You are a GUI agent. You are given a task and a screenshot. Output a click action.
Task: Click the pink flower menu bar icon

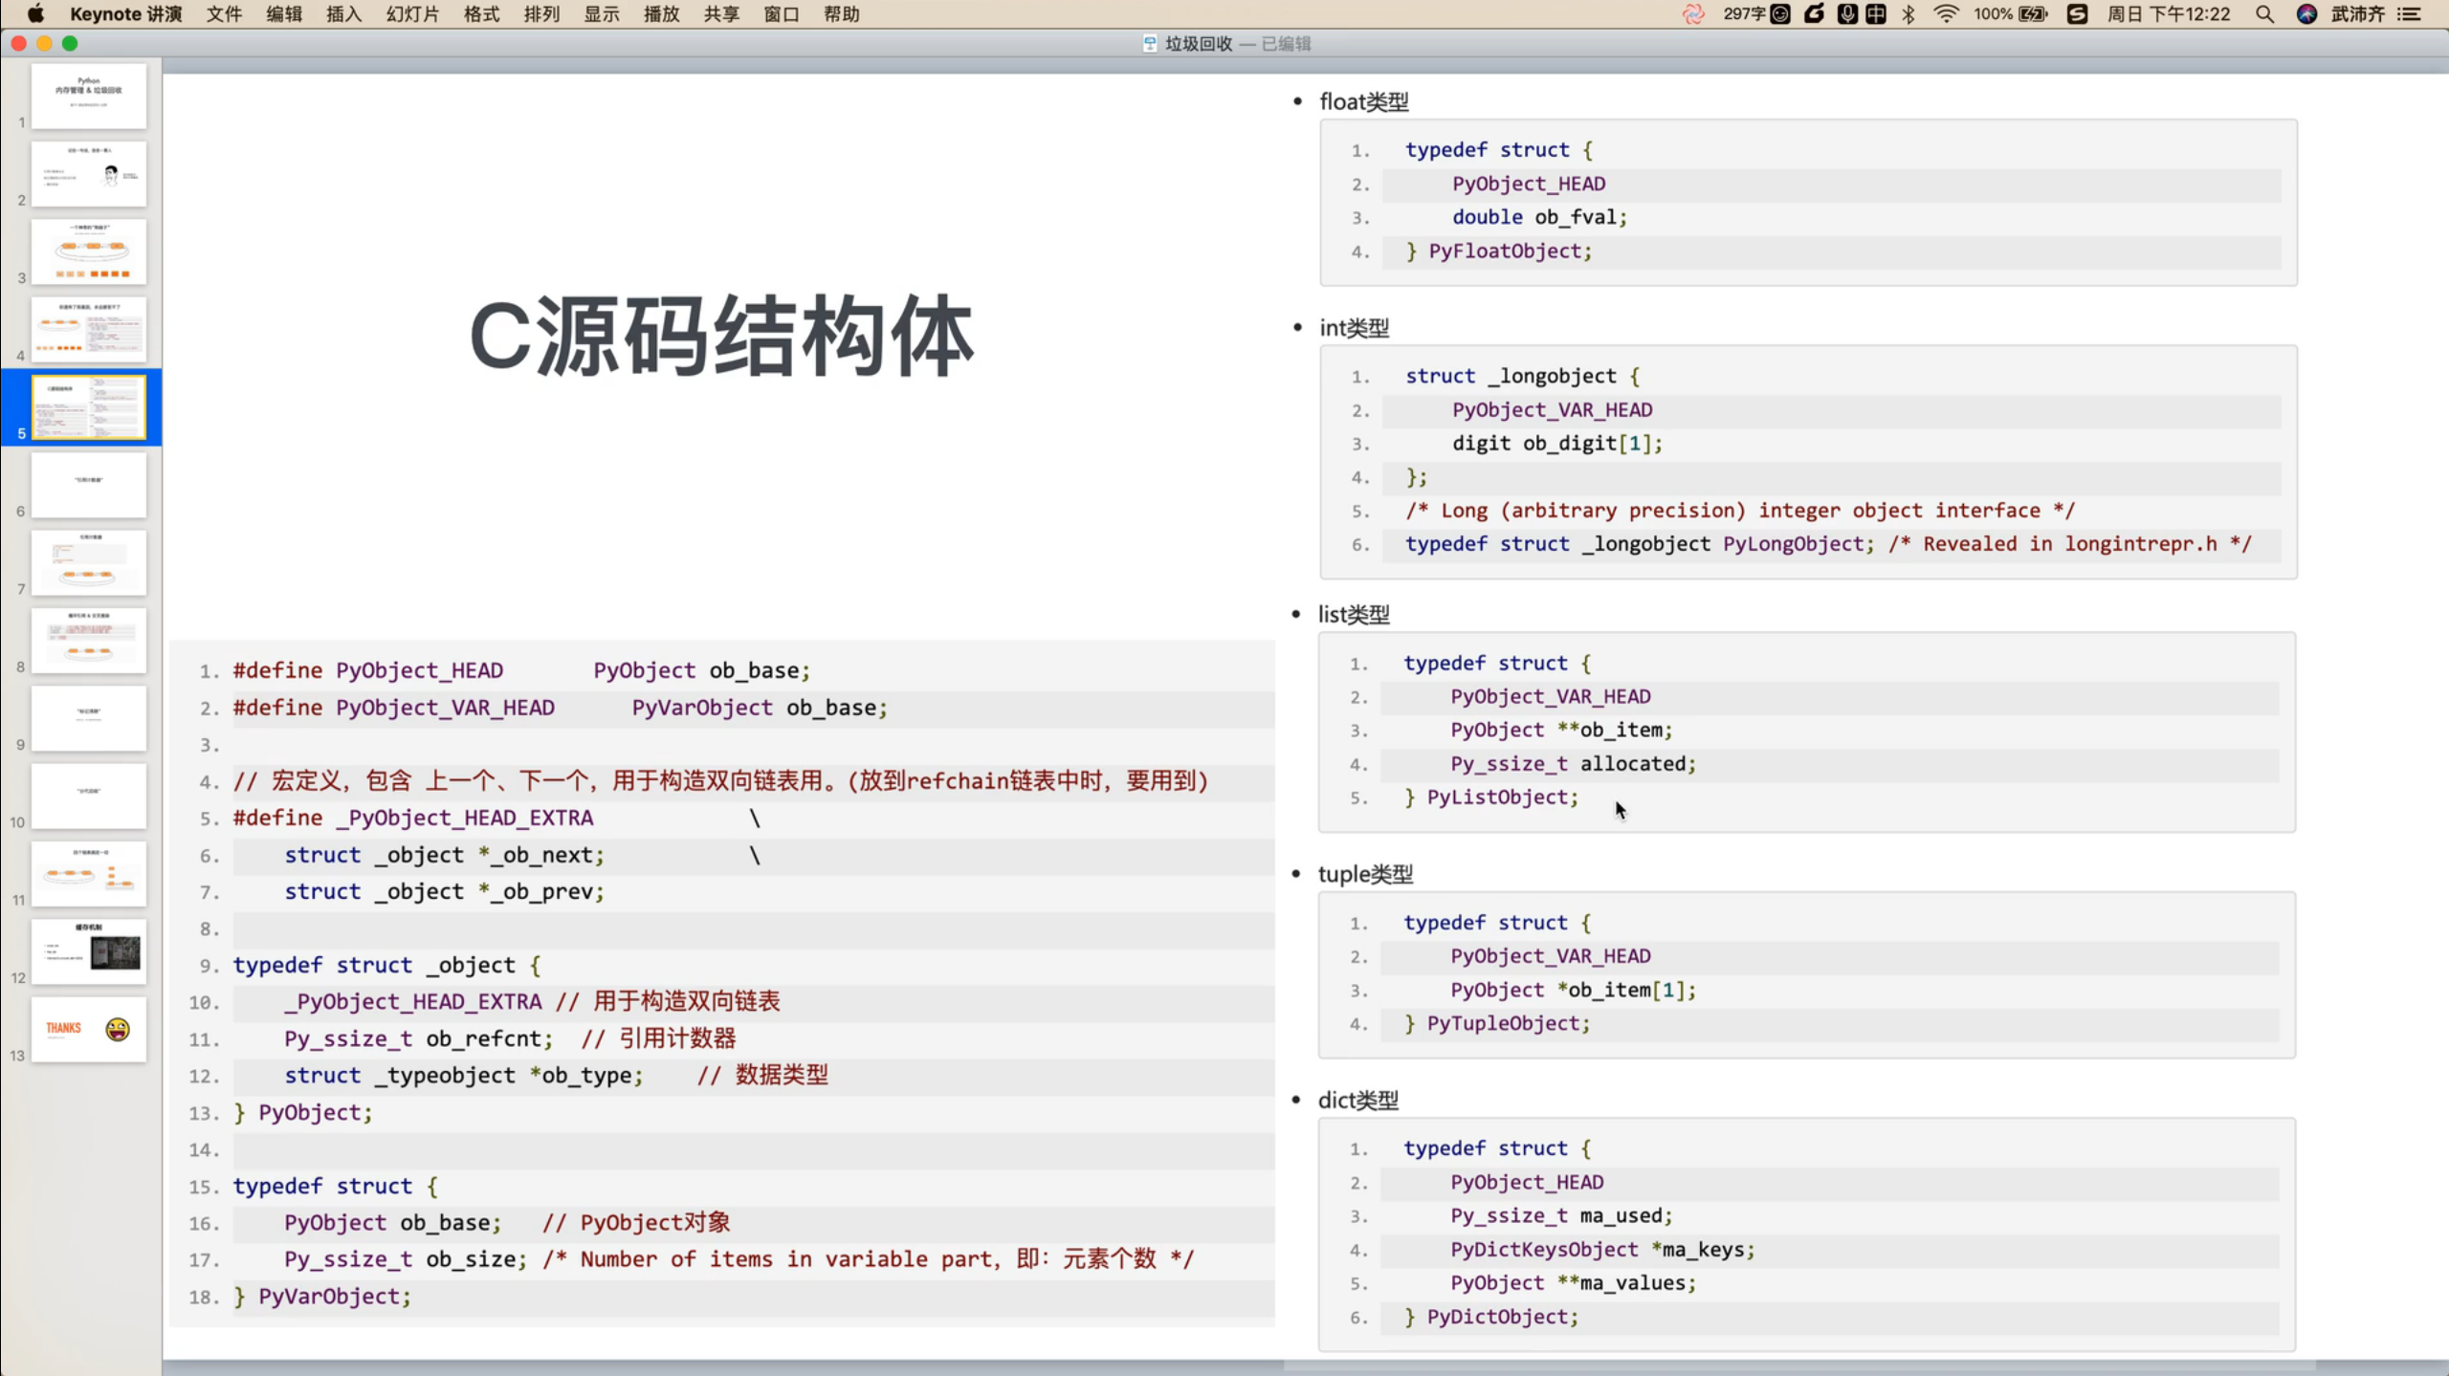(1693, 13)
